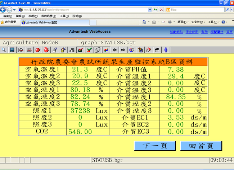Click the 我的最愛 favorites star button
The width and height of the screenshot is (234, 170).
pyautogui.click(x=8, y=22)
